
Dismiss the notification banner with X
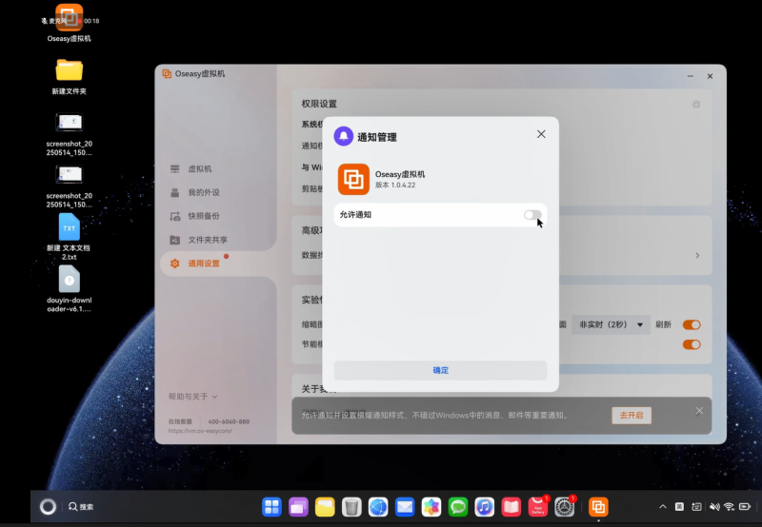pyautogui.click(x=699, y=411)
